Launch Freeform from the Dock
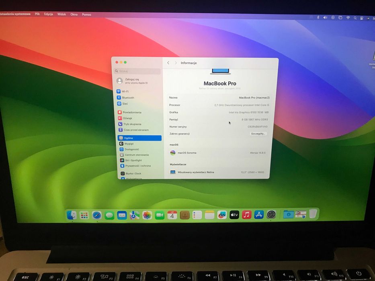 tap(222, 215)
